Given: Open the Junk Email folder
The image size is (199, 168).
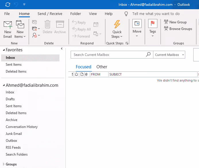Looking at the screenshot, I should point(14,134).
